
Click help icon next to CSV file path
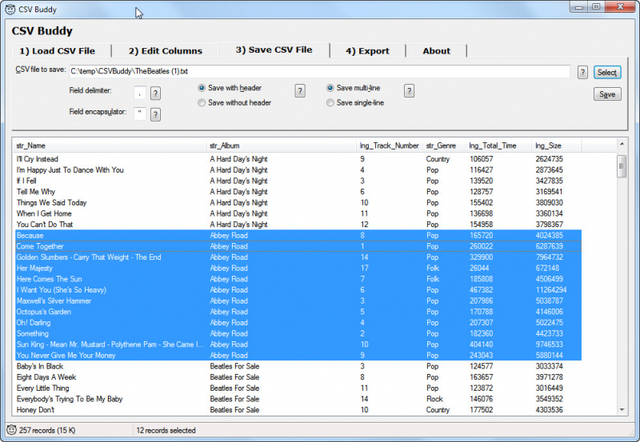[x=583, y=72]
